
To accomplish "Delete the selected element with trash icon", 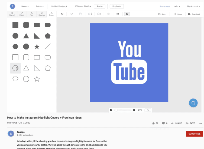I will point(109,14).
